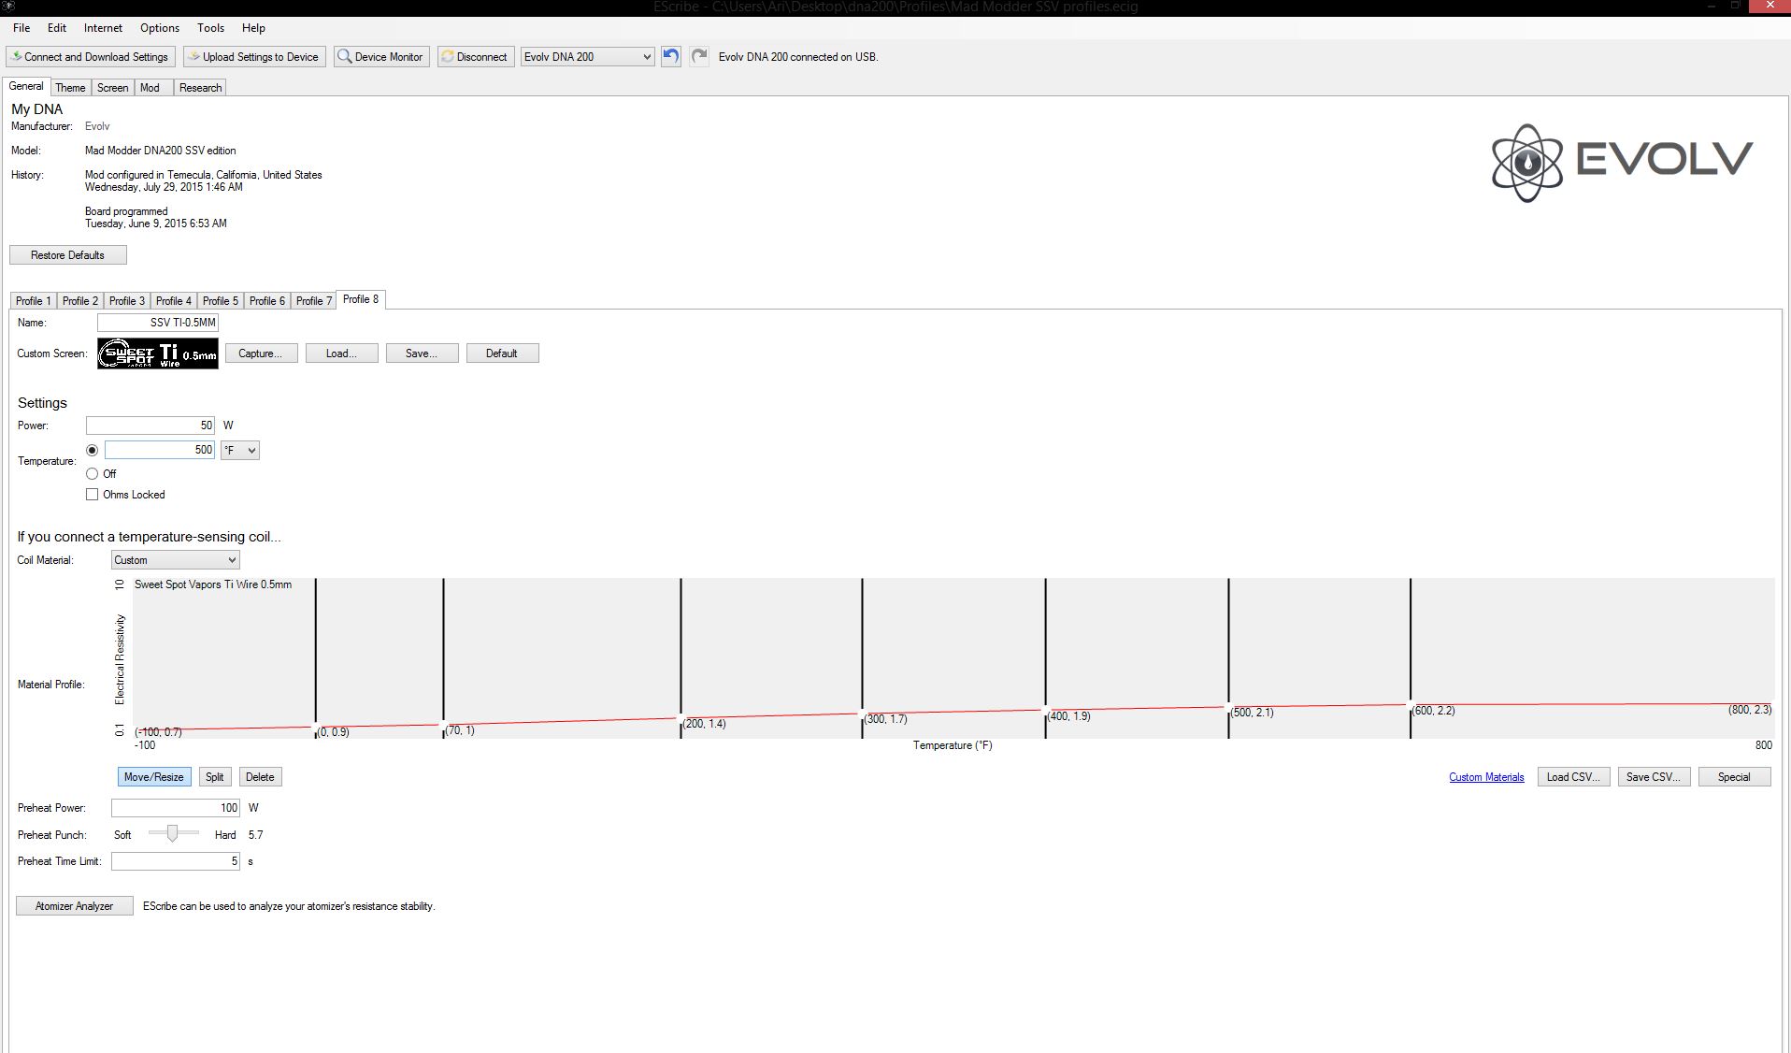This screenshot has width=1791, height=1053.
Task: Select the temperature value radio button
Action: 92,451
